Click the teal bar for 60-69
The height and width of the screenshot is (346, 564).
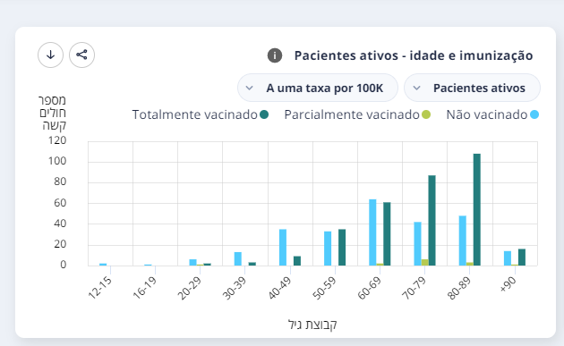[x=387, y=234]
